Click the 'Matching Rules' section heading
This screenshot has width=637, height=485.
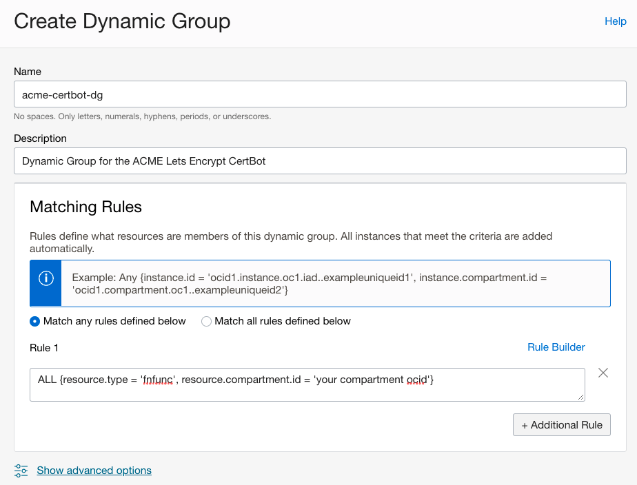tap(86, 207)
